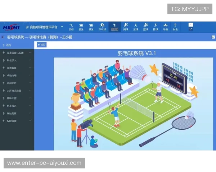Select 首页 in the left sidebar
This screenshot has height=172, width=216.
click(x=9, y=45)
